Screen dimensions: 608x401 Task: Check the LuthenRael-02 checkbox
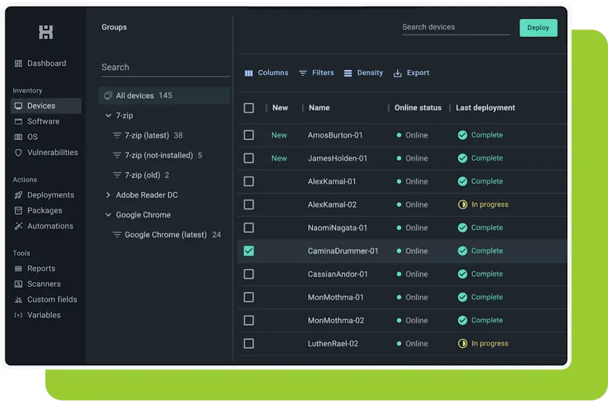click(x=249, y=343)
